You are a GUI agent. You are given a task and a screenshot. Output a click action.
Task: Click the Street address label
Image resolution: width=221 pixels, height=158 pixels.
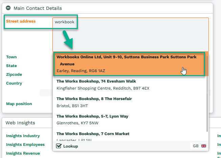[x=21, y=21]
